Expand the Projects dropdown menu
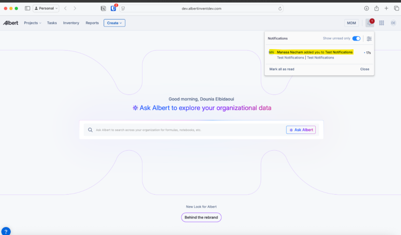Image resolution: width=401 pixels, height=235 pixels. click(32, 23)
